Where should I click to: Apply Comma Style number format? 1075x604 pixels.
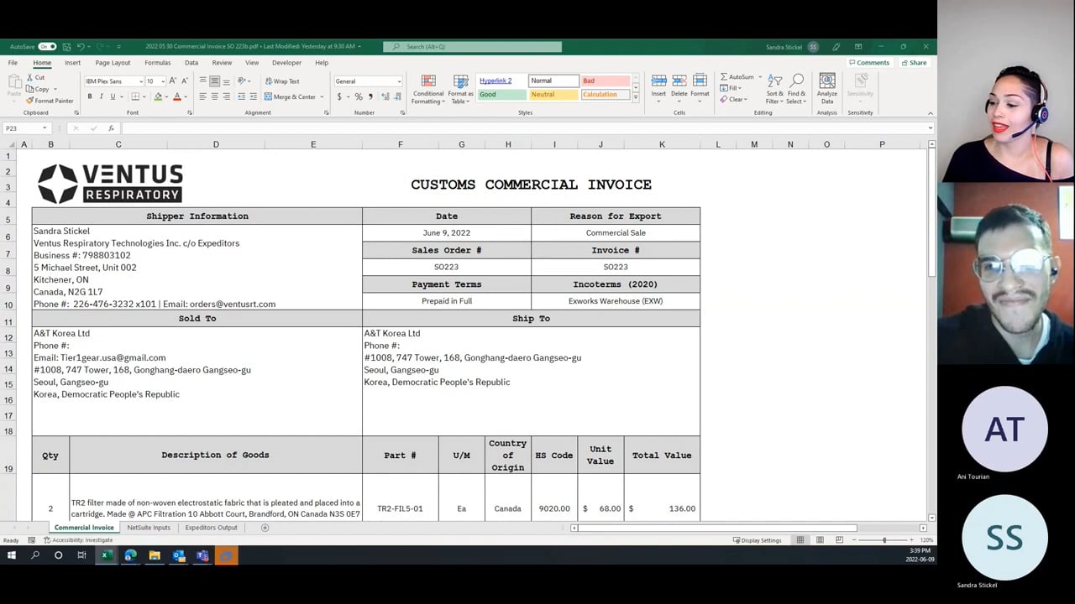370,96
